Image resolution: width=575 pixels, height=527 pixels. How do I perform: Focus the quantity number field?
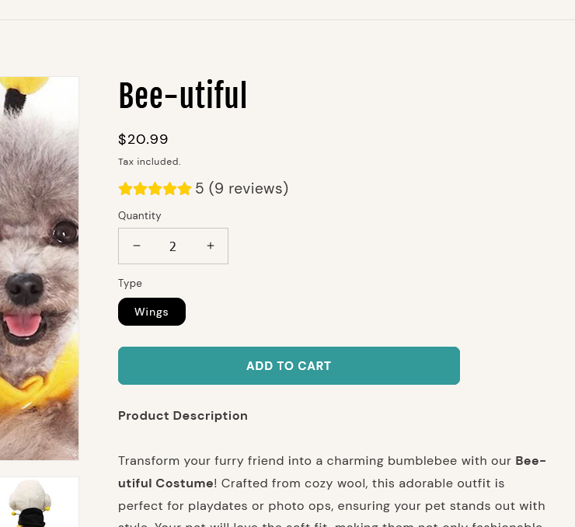pyautogui.click(x=172, y=246)
